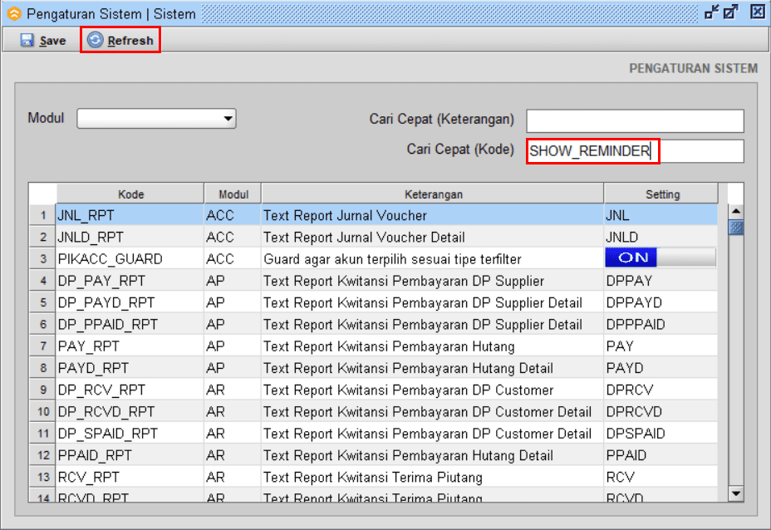Screen dimensions: 771x530
Task: Maximize the Pengaturan Sistem window
Action: click(730, 12)
